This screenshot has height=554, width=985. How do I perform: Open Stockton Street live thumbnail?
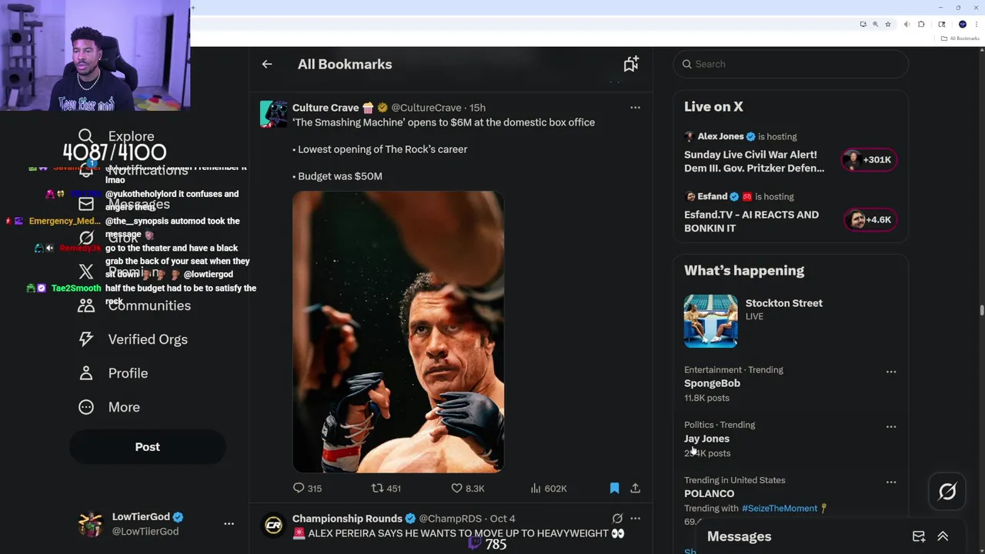pos(710,321)
